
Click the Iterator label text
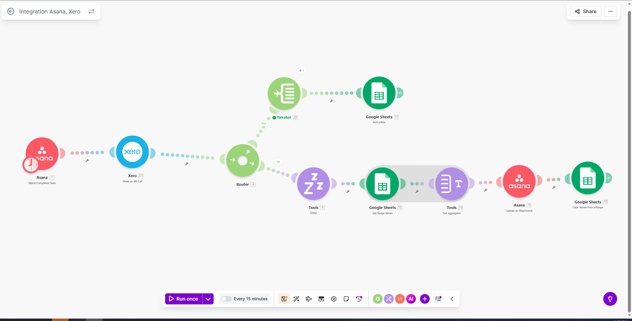pyautogui.click(x=284, y=117)
